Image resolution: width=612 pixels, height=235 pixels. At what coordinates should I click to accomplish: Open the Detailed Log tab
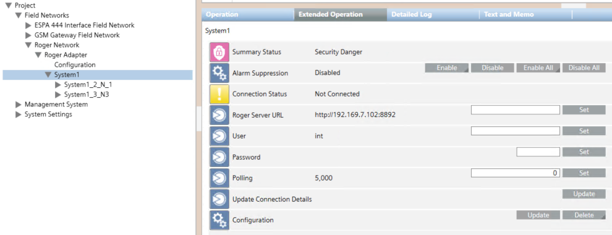coord(433,14)
